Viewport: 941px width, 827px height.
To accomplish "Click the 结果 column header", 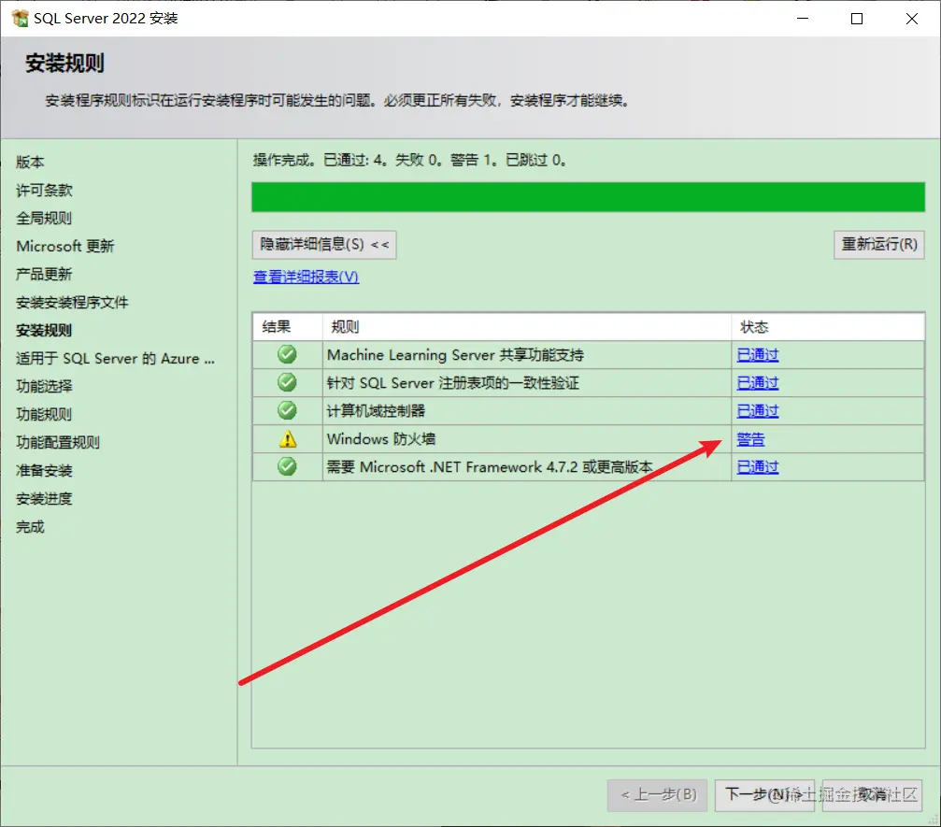I will click(x=288, y=327).
